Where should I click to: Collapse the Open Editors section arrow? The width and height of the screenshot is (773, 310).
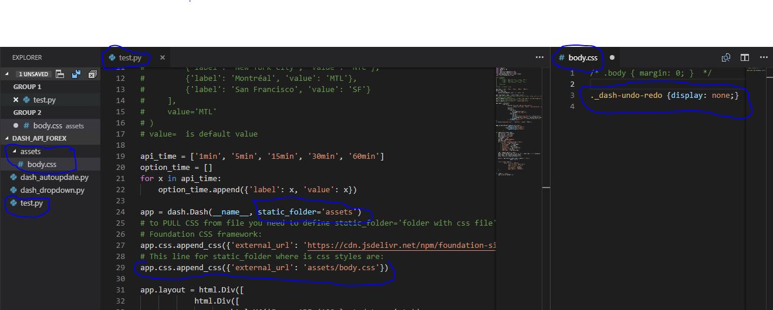point(7,74)
